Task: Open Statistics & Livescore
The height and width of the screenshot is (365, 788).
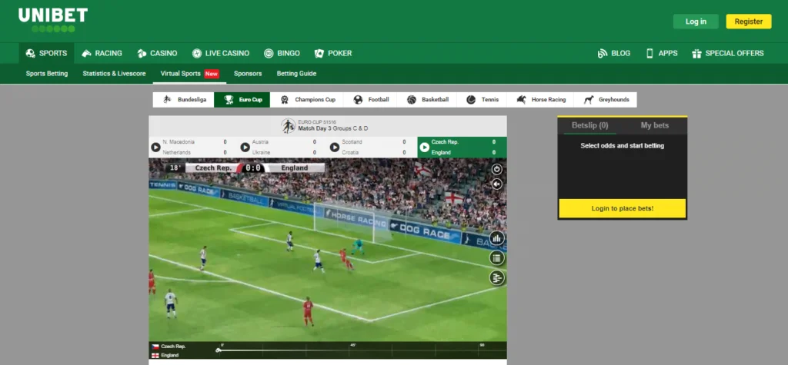Action: click(114, 73)
